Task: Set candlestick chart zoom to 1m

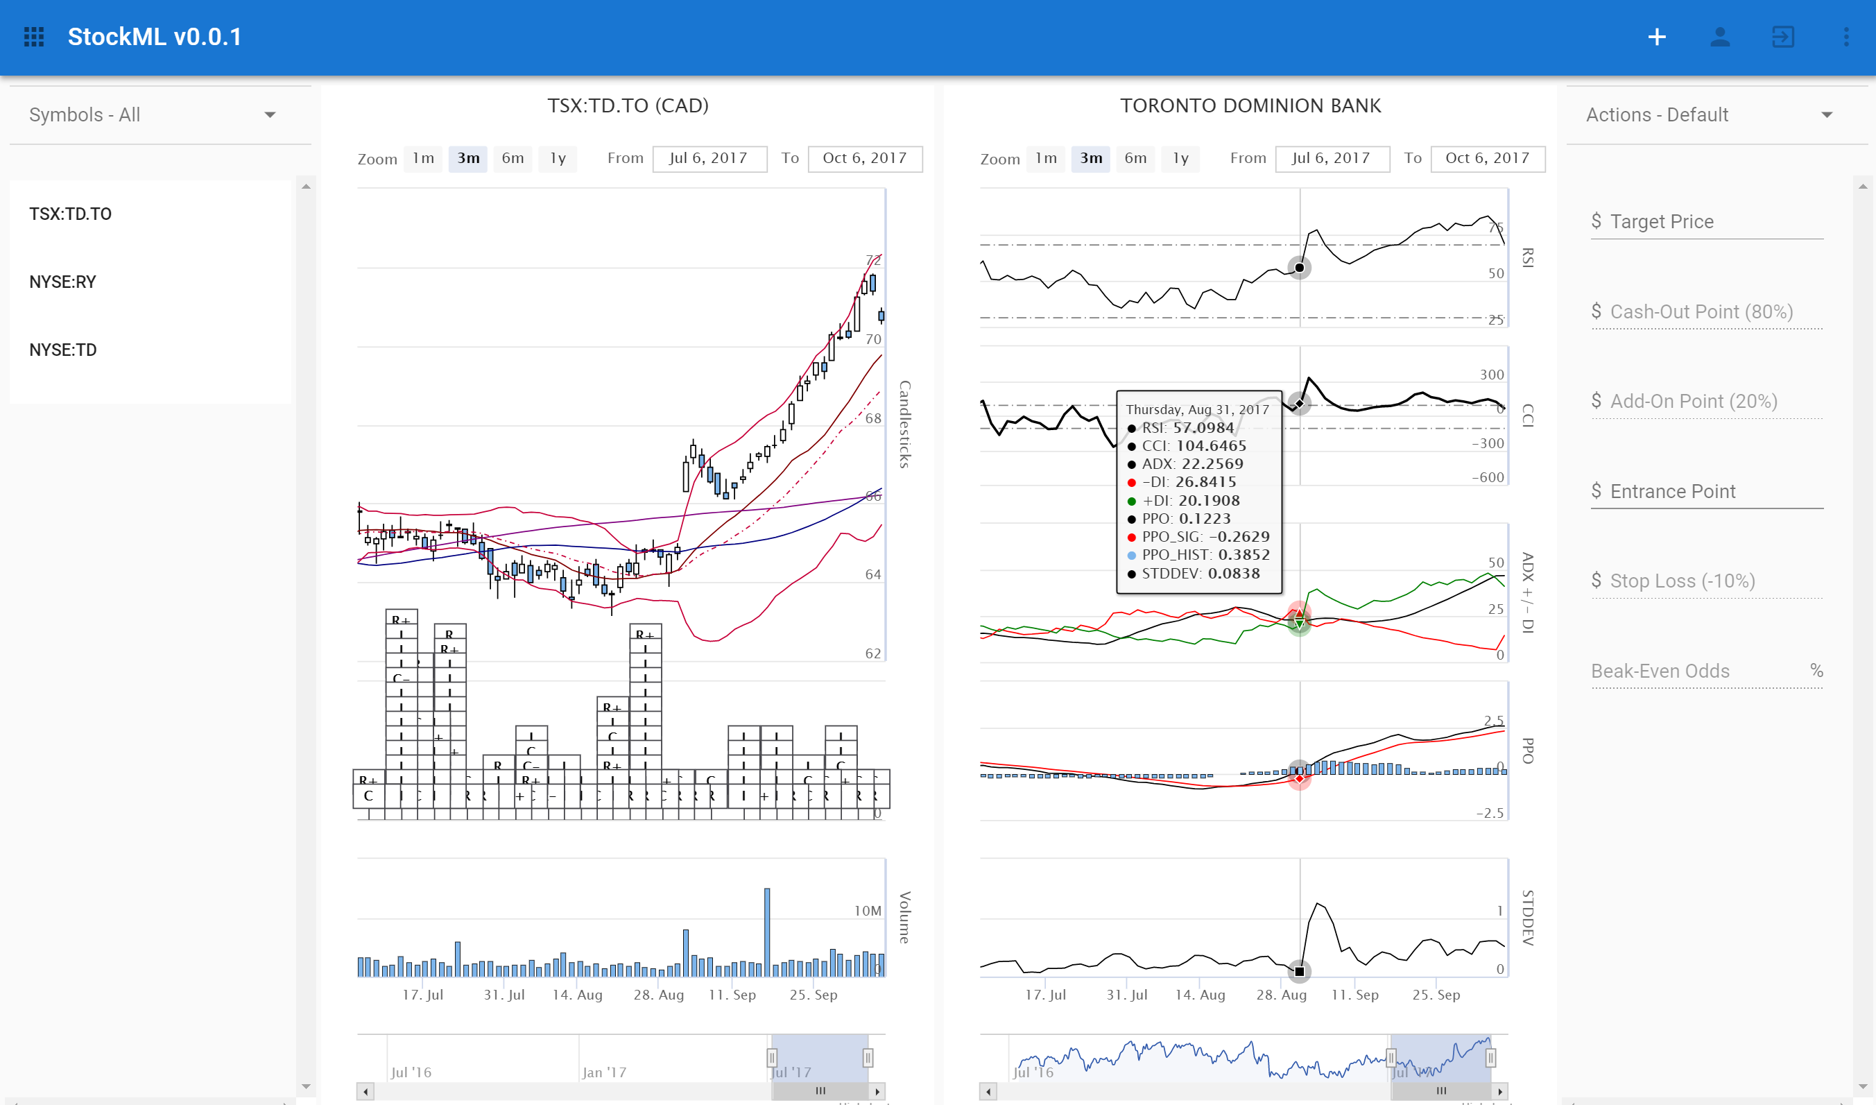Action: [x=423, y=159]
